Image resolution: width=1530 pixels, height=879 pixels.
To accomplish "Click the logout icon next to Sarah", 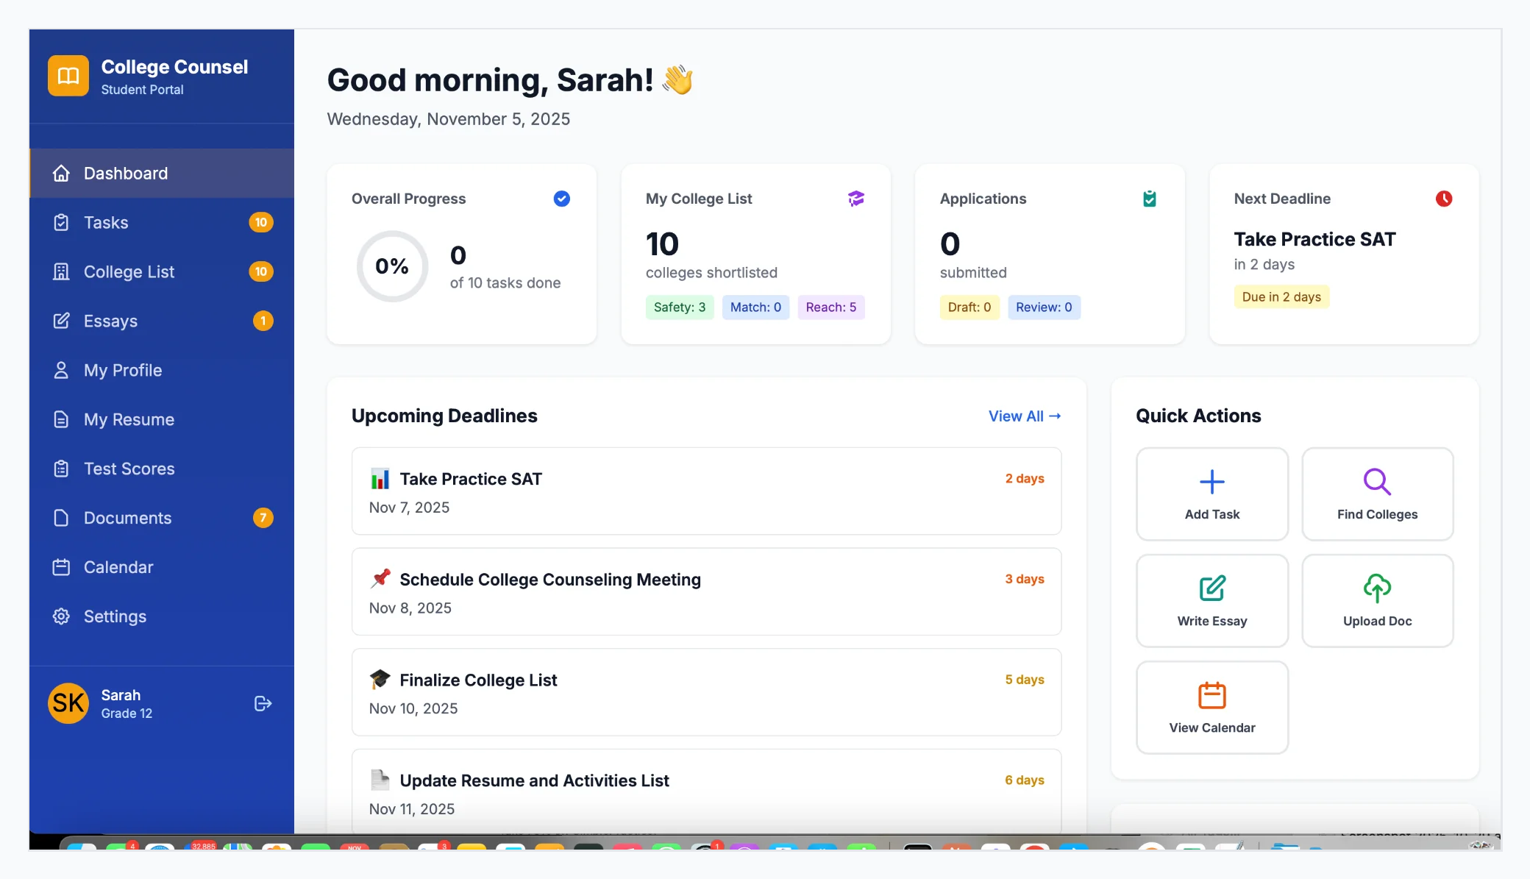I will [x=262, y=703].
